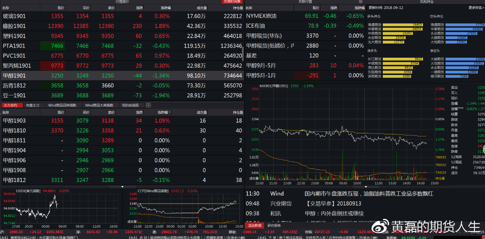
Task: Click 52周高 value 3520.00
Action: point(479,156)
